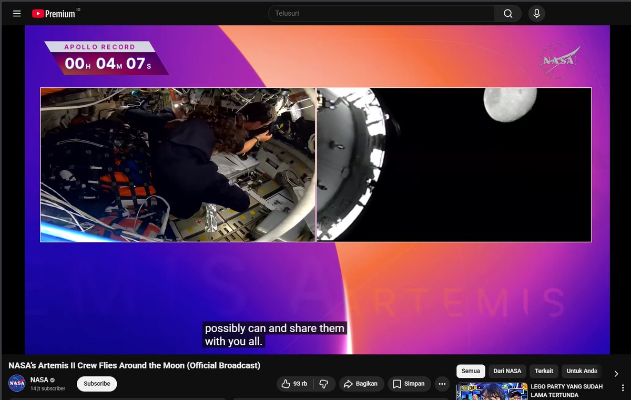The width and height of the screenshot is (631, 400).
Task: Click the closed caption subtitle box
Action: 274,335
